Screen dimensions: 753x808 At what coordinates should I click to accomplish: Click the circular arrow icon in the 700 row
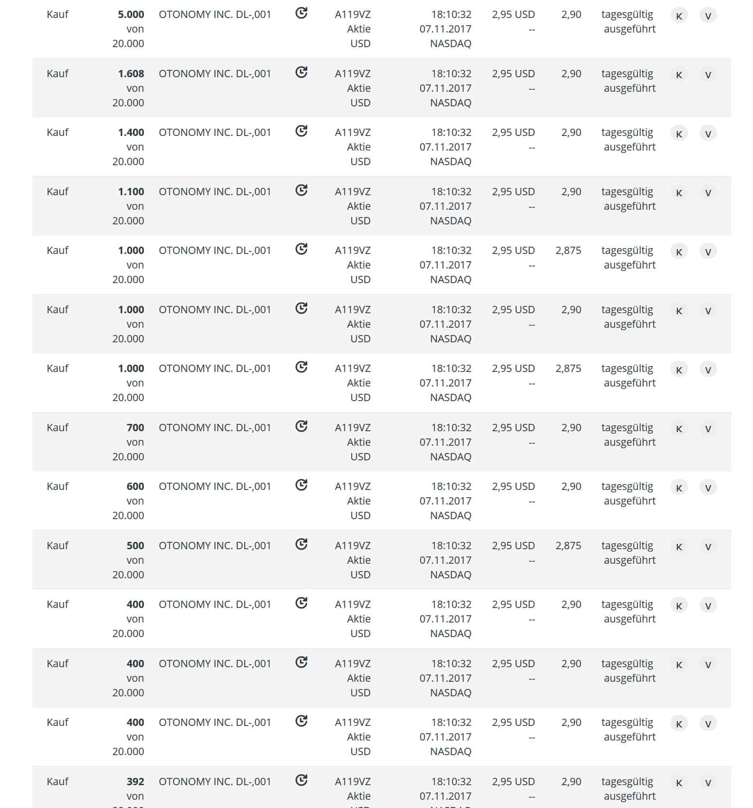tap(301, 426)
